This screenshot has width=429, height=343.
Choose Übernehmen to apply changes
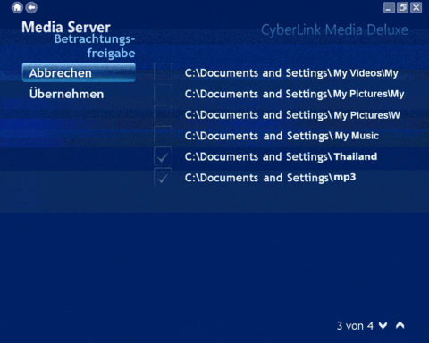click(x=67, y=94)
